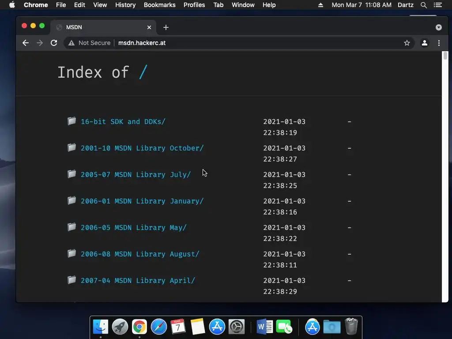This screenshot has height=339, width=452.
Task: Click the 2021-01-03 22:38:27 timestamp
Action: [284, 154]
